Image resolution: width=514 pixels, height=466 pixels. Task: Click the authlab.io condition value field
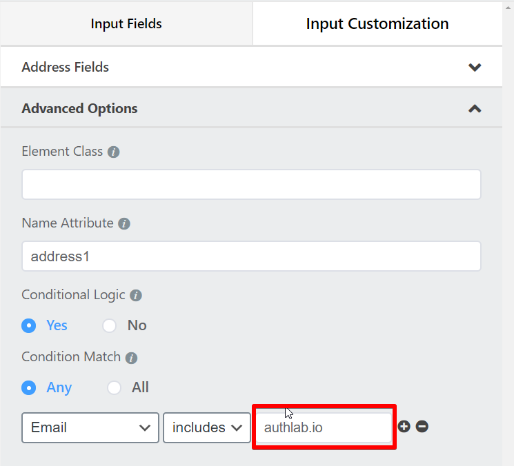pos(323,427)
